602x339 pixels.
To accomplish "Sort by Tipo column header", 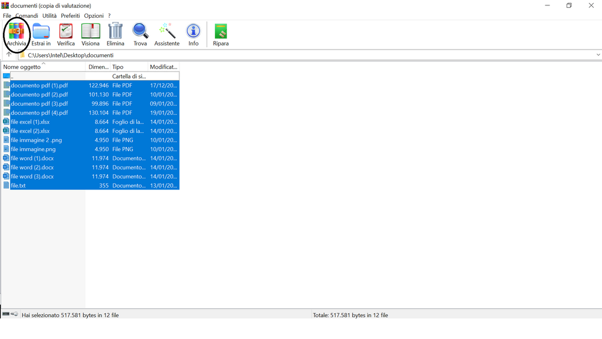I will pos(129,67).
